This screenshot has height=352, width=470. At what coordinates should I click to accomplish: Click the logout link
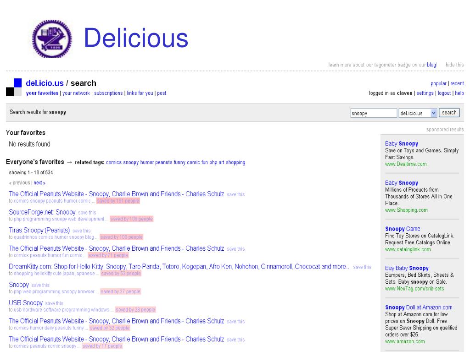[444, 93]
